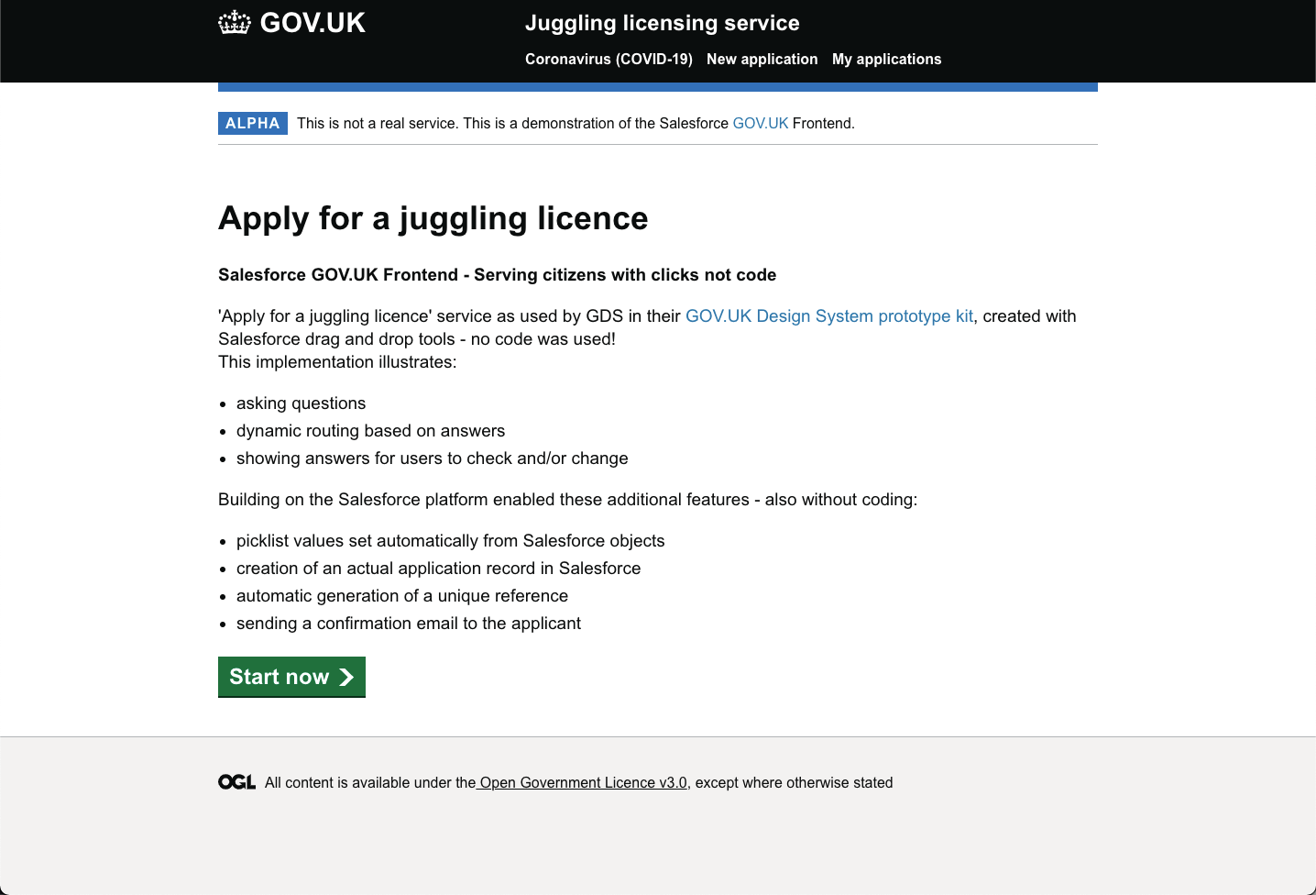The image size is (1316, 895).
Task: Open the Coronavirus (COVID-19) navigation item
Action: point(609,59)
